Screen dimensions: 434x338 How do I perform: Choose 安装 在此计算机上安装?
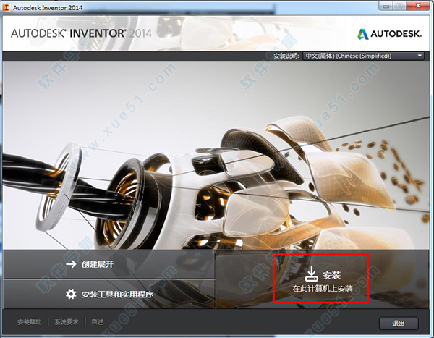tap(321, 279)
